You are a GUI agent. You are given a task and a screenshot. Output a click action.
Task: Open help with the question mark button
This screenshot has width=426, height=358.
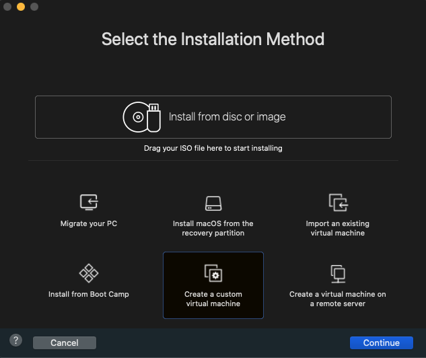(x=16, y=341)
